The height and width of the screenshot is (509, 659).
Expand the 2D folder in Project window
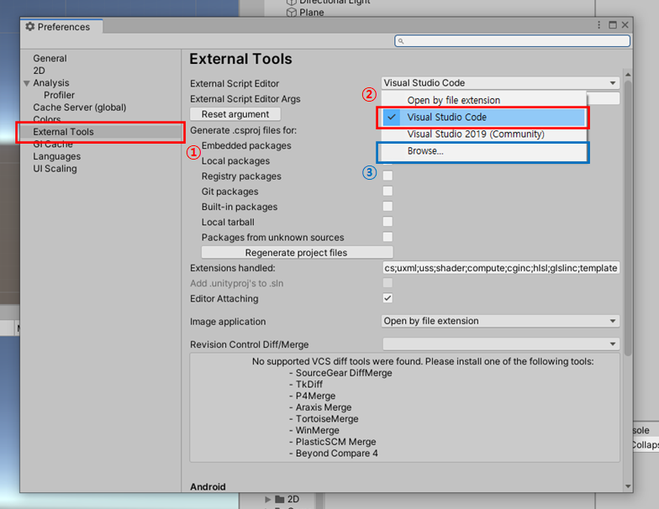tap(267, 499)
